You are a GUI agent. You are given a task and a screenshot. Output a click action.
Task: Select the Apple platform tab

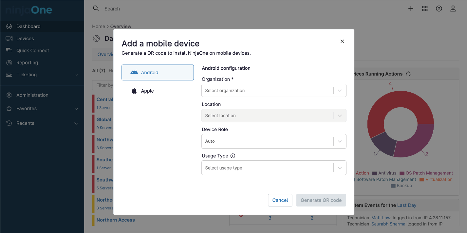click(x=158, y=91)
